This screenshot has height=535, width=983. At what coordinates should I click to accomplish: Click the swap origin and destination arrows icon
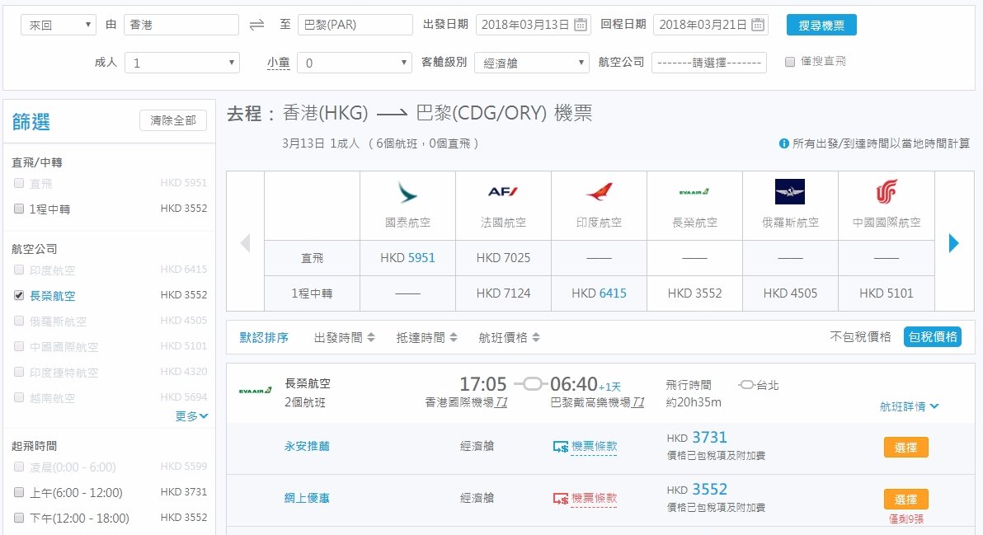[256, 25]
